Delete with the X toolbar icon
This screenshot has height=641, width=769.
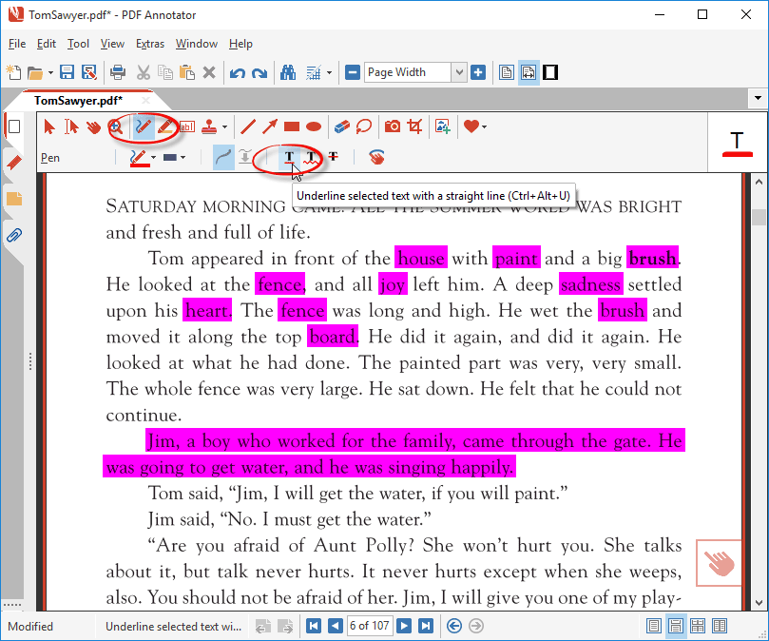(x=209, y=72)
